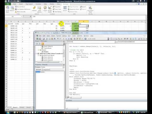Toggle Design Mode in ribbon
This screenshot has height=114, width=152.
pyautogui.click(x=50, y=9)
